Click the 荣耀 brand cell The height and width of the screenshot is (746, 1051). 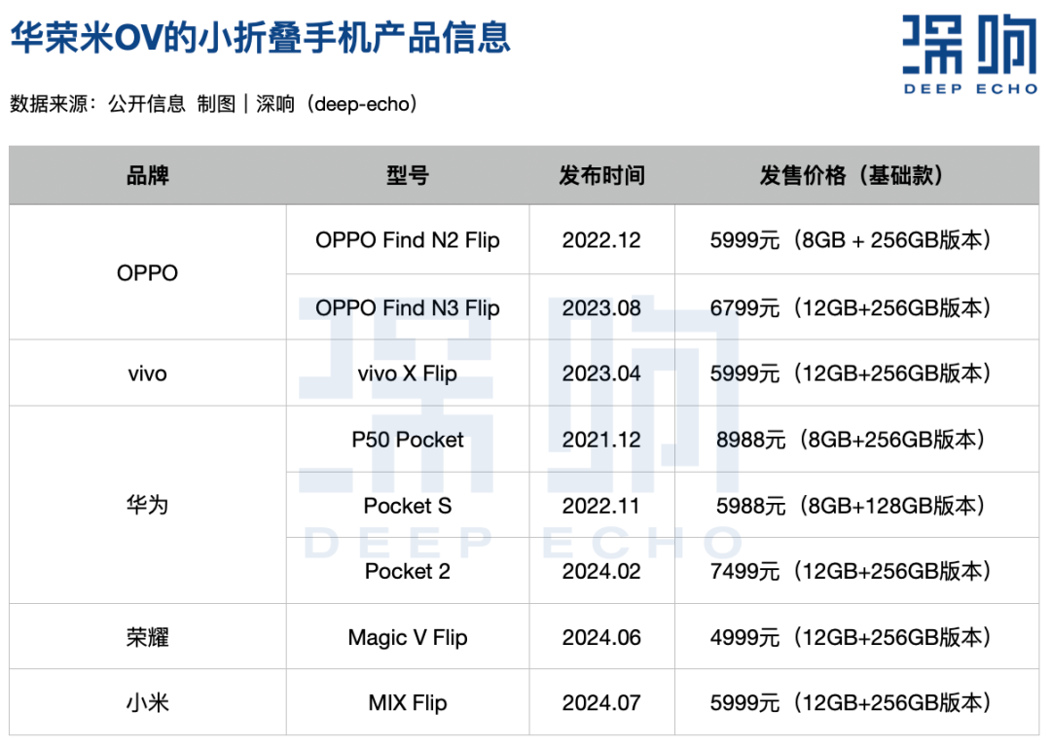click(148, 638)
